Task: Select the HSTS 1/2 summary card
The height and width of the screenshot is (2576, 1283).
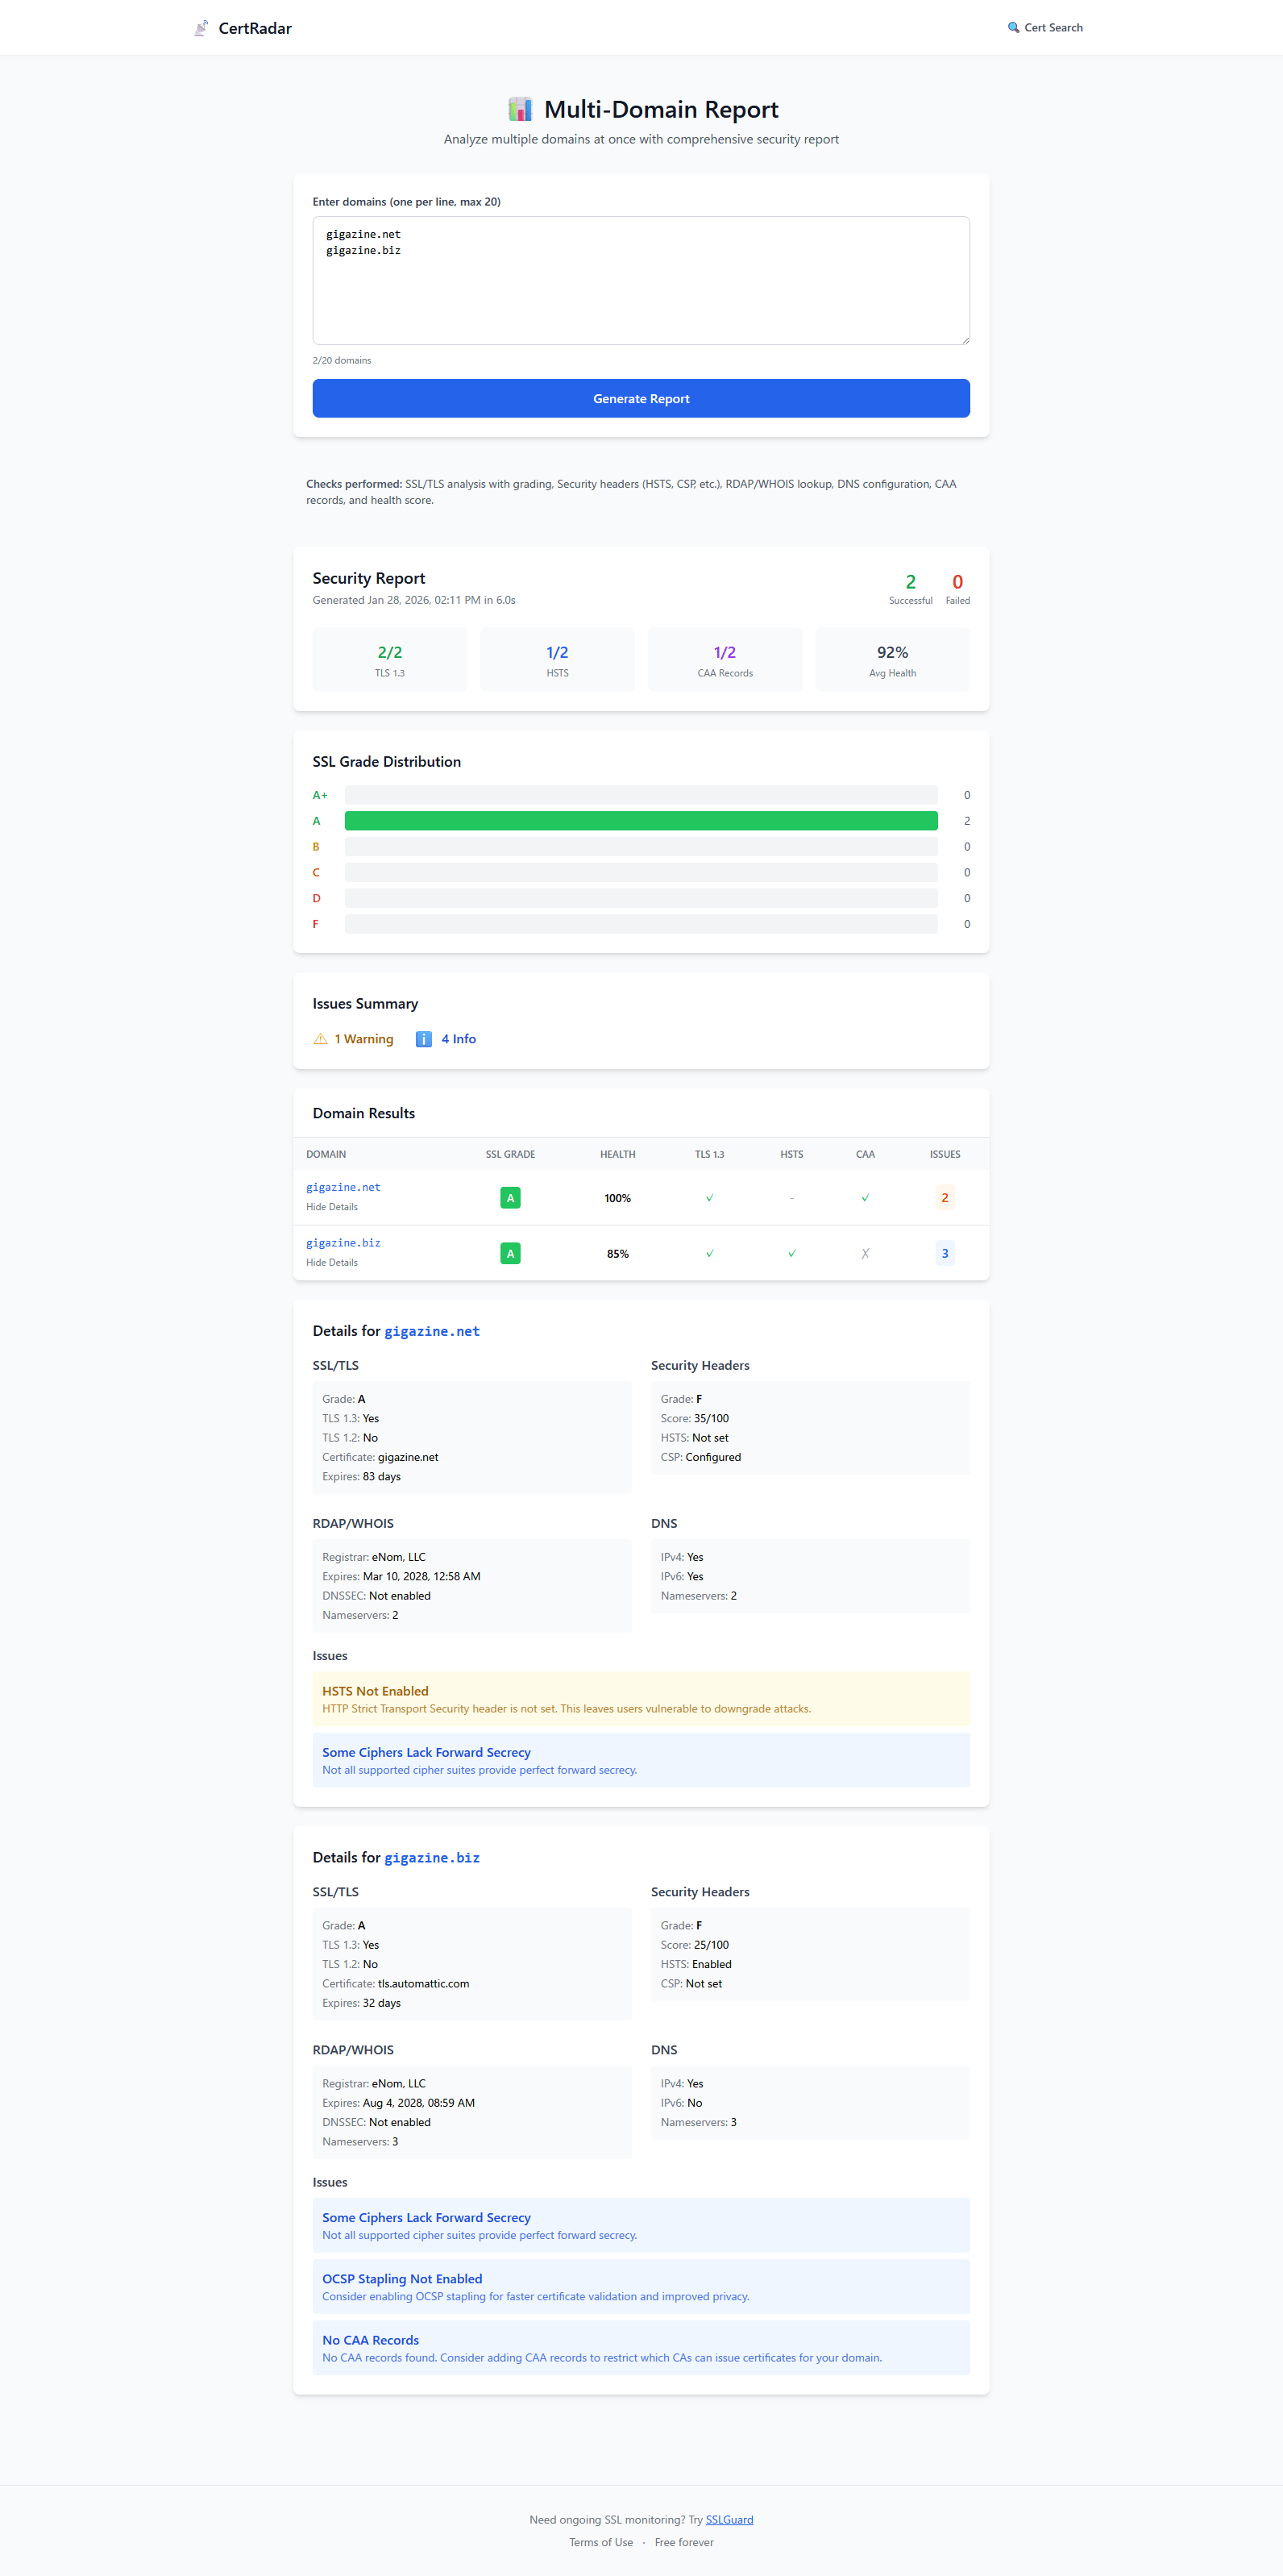Action: coord(558,660)
